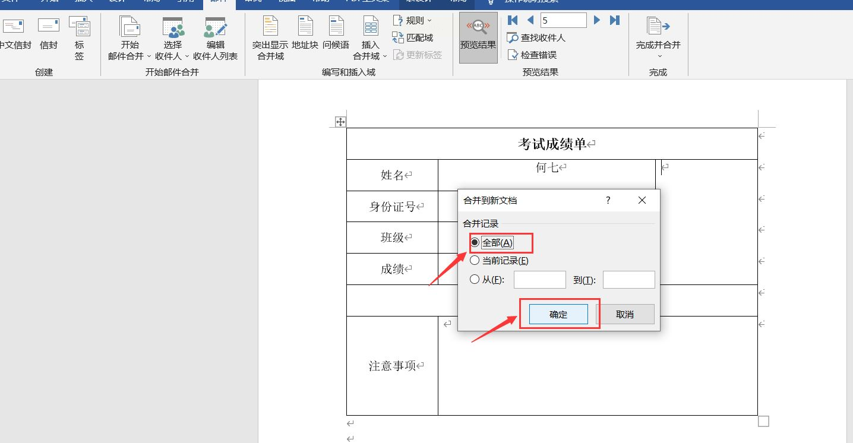Image resolution: width=853 pixels, height=443 pixels.
Task: Go to the previous record arrow
Action: click(x=530, y=20)
